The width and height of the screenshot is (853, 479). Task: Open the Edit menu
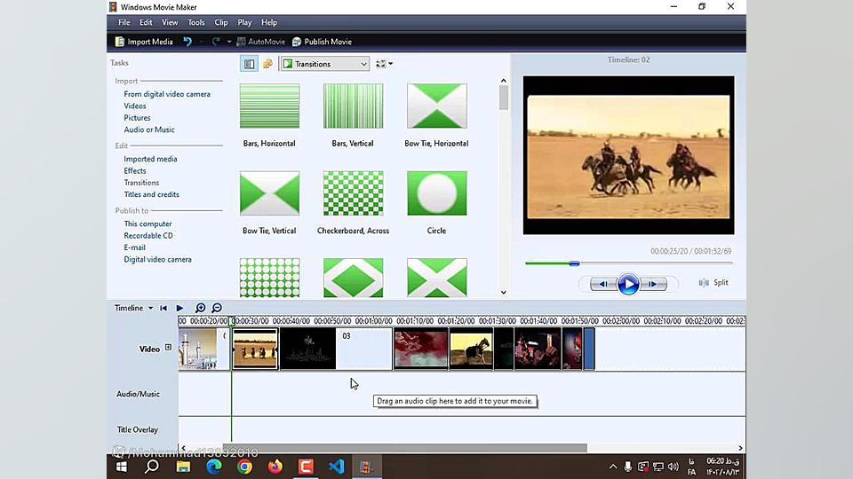point(146,22)
